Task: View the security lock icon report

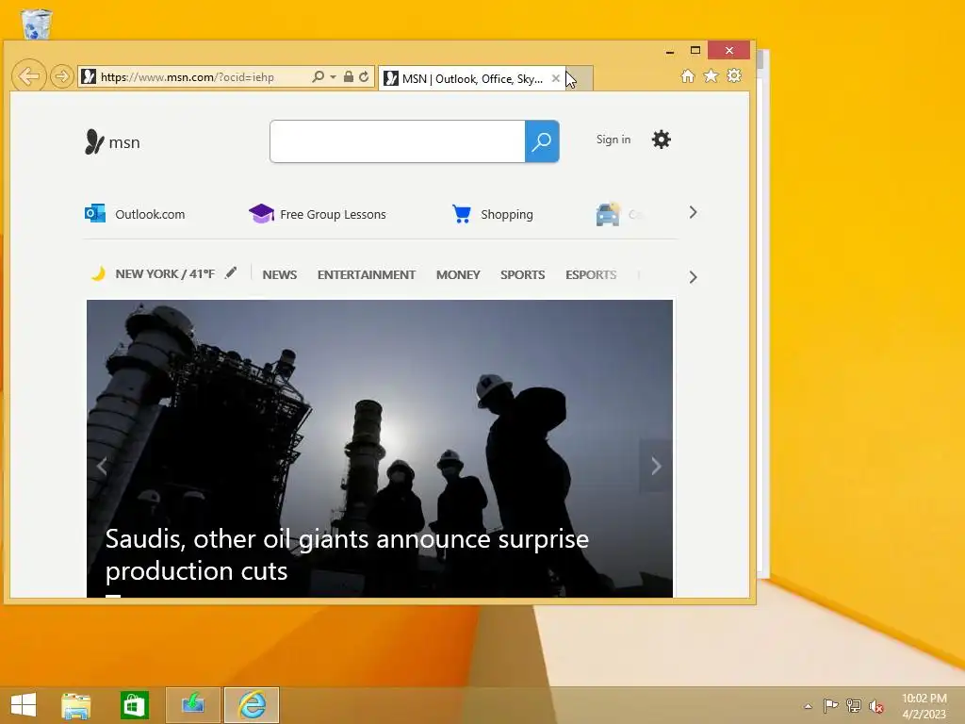Action: click(x=349, y=77)
